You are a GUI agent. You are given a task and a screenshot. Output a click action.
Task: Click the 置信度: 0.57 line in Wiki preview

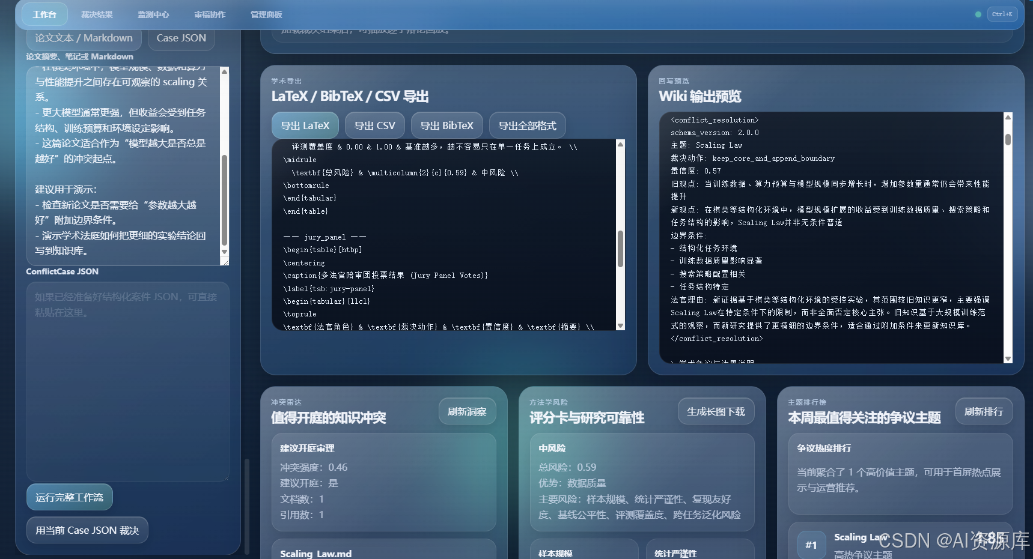pyautogui.click(x=696, y=171)
